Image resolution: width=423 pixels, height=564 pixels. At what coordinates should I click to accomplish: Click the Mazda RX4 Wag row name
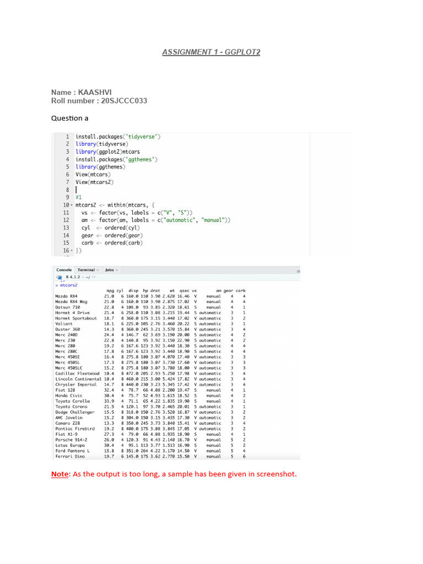coord(71,302)
